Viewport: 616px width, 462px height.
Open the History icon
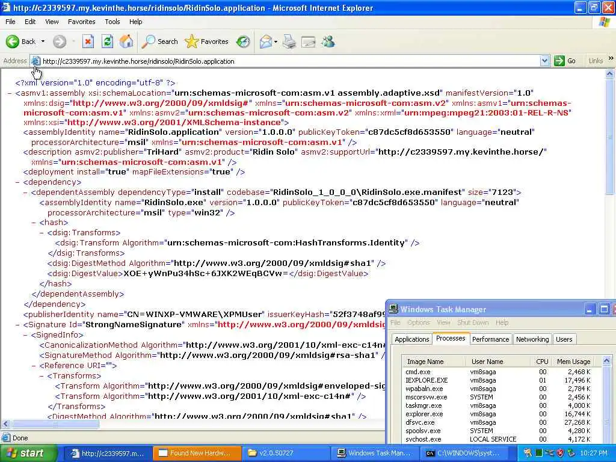(243, 42)
